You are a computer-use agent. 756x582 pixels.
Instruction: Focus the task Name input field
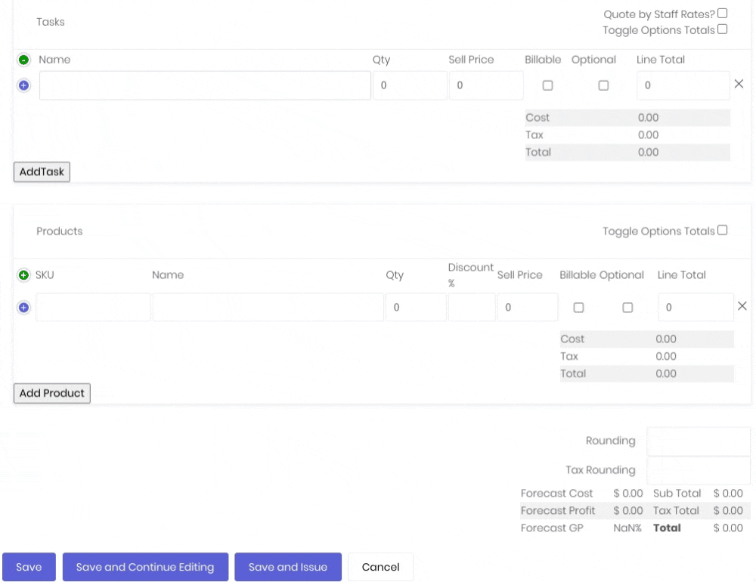pos(205,85)
